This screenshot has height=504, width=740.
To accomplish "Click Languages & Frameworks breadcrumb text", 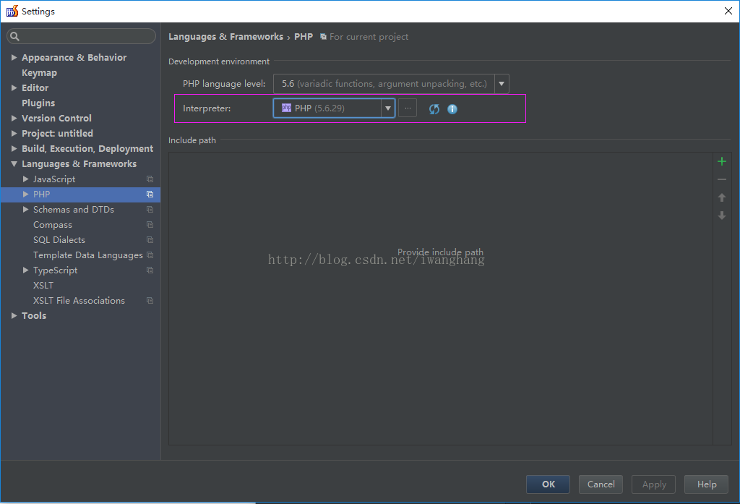I will point(225,36).
